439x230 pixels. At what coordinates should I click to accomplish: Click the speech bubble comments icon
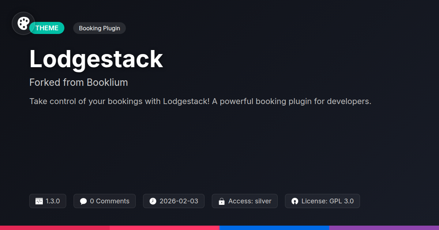coord(83,201)
